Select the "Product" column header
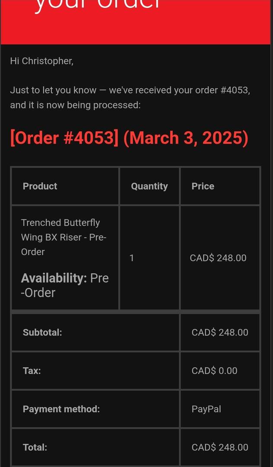 (40, 186)
